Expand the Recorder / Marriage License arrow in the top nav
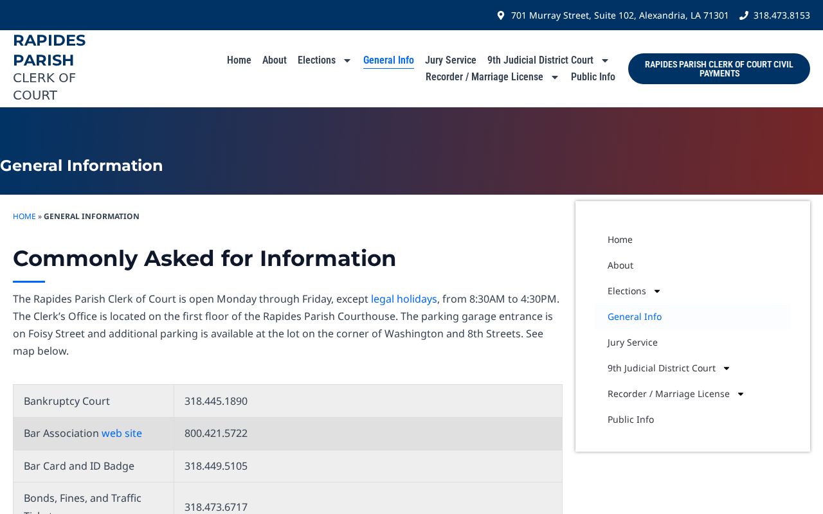Viewport: 823px width, 514px height. coord(555,77)
